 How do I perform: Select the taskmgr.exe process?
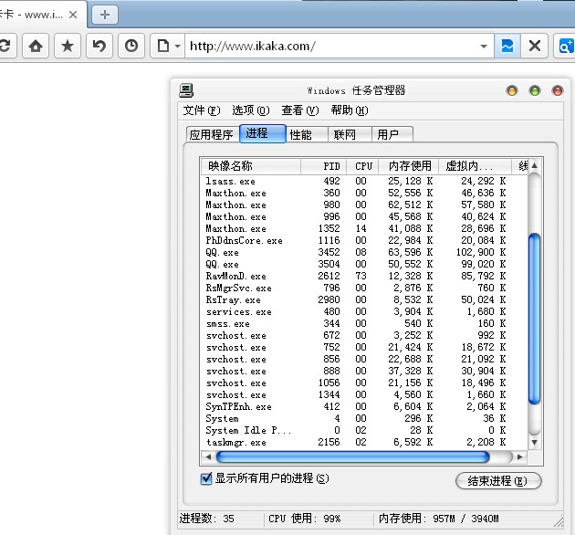(364, 442)
